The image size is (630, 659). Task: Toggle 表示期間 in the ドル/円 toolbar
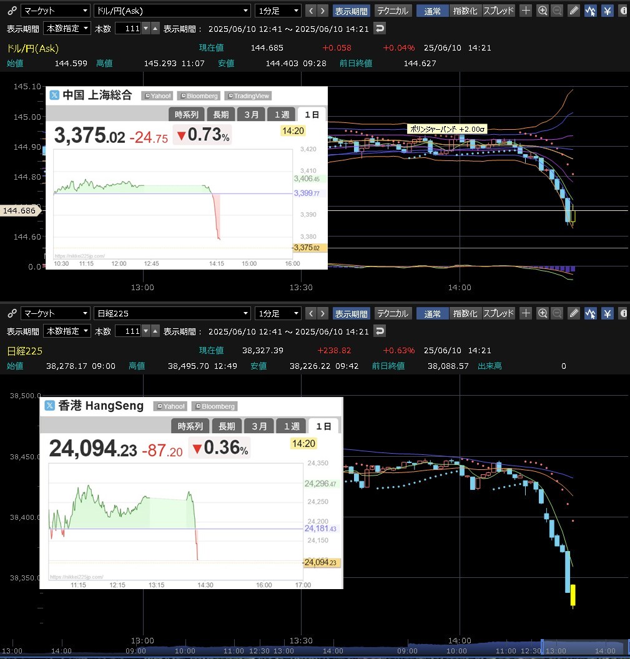tap(351, 11)
